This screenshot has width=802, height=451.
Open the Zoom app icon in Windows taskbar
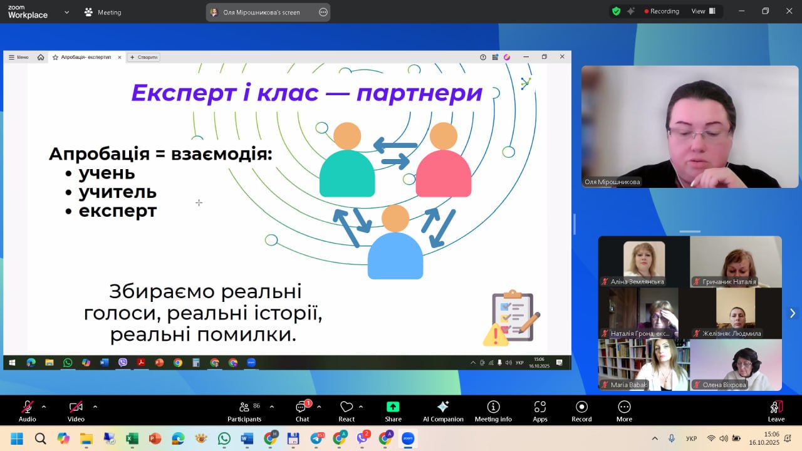[x=409, y=438]
